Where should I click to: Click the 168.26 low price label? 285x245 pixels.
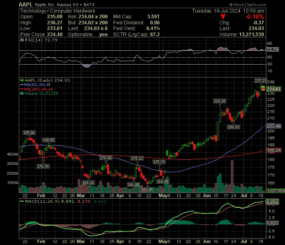pyautogui.click(x=88, y=182)
